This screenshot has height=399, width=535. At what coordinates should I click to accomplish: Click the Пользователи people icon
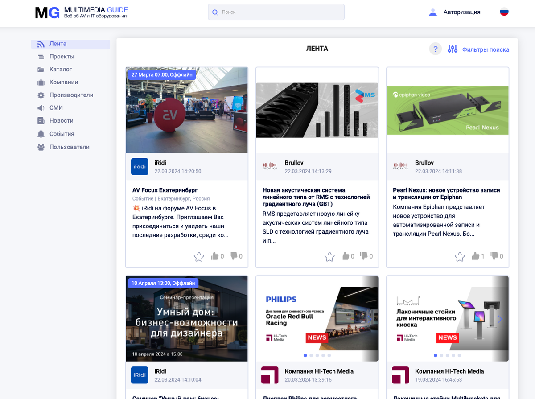[41, 147]
